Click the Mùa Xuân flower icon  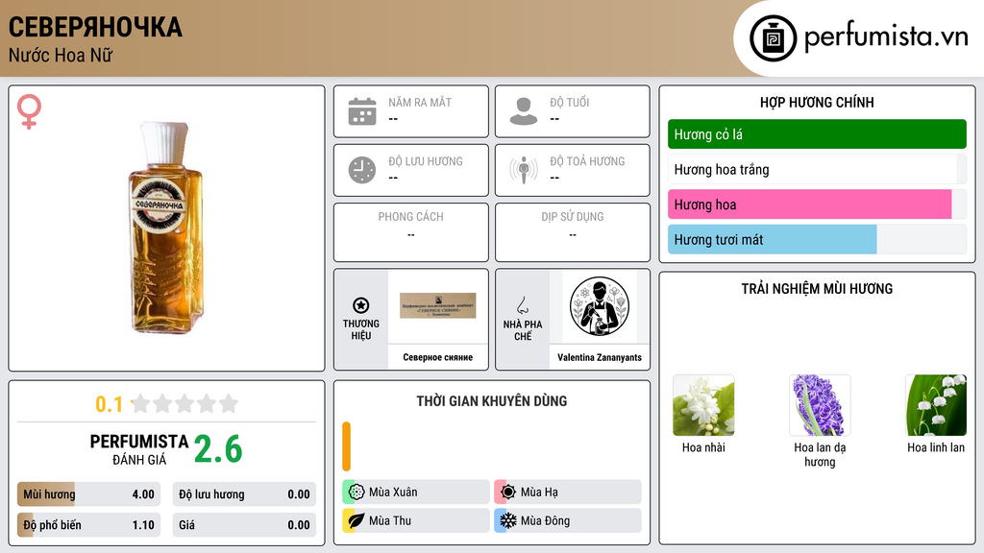(357, 493)
